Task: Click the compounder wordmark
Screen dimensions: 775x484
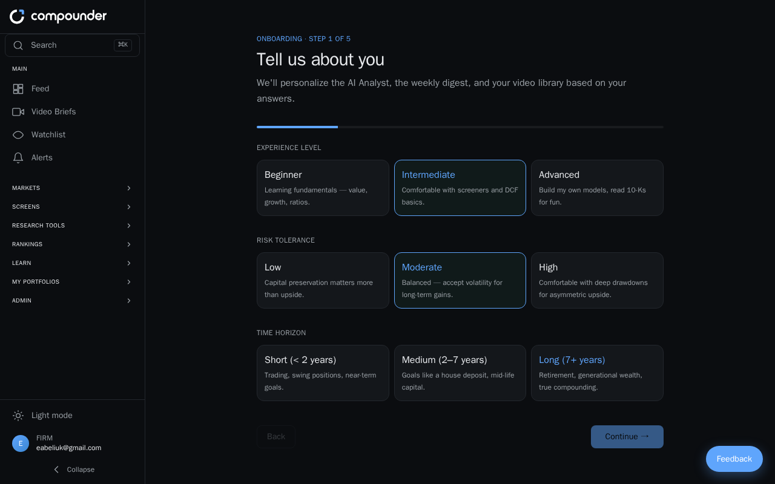Action: pos(69,16)
